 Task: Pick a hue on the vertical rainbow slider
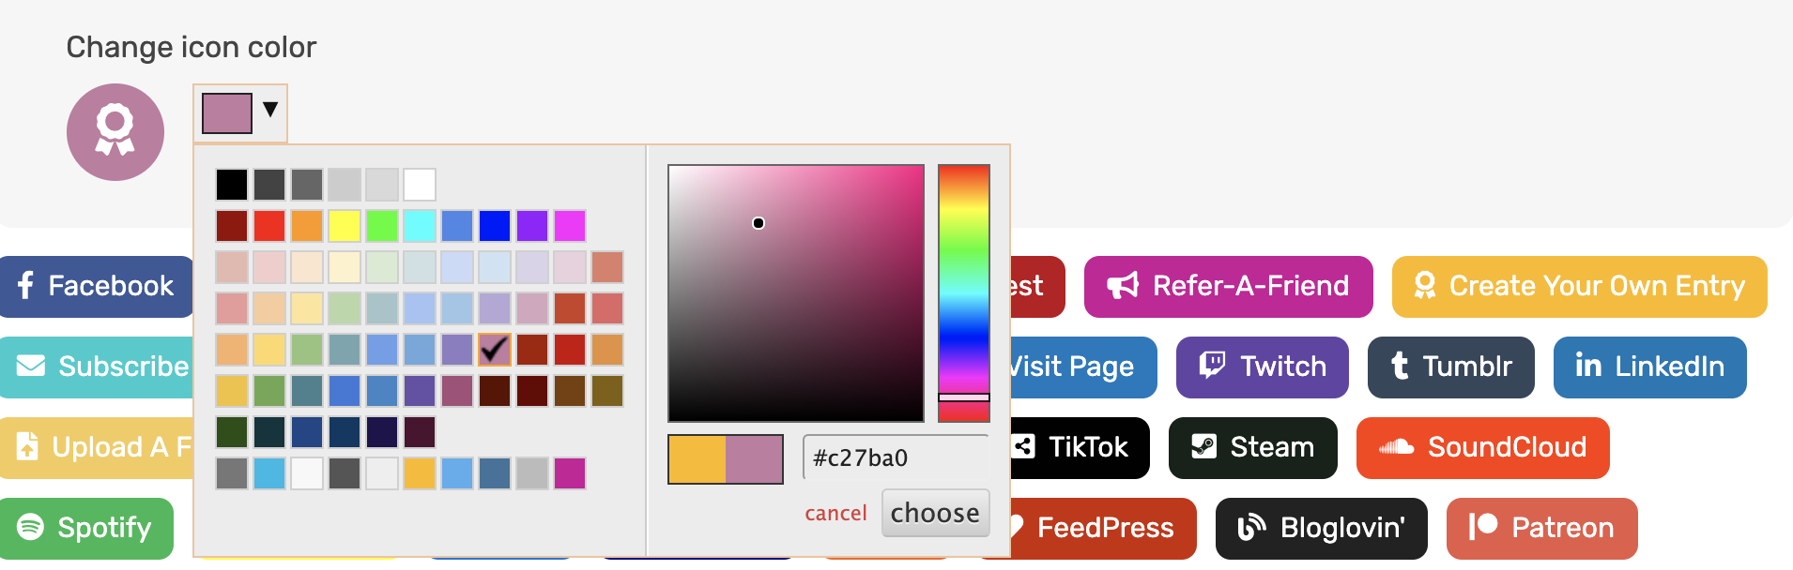tap(964, 281)
